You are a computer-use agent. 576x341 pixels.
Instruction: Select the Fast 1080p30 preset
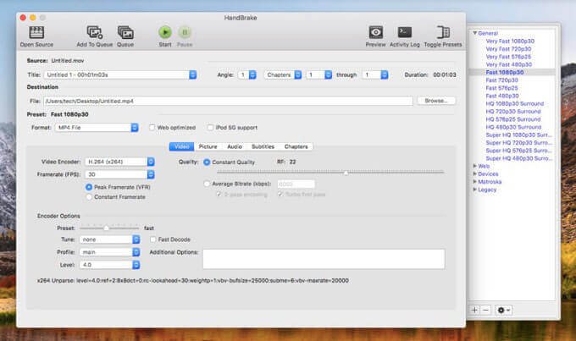point(505,72)
